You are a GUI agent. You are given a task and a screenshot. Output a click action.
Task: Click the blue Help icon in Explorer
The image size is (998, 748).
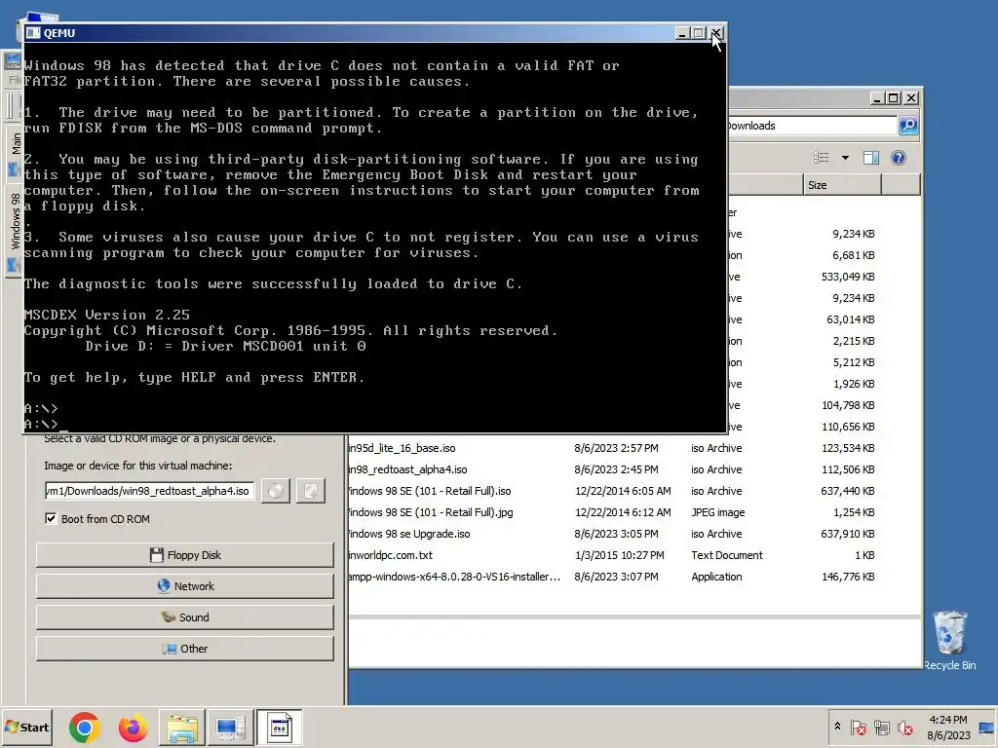tap(898, 158)
